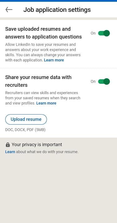This screenshot has width=117, height=223.
Task: Click the padlock privacy icon
Action: tap(8, 145)
